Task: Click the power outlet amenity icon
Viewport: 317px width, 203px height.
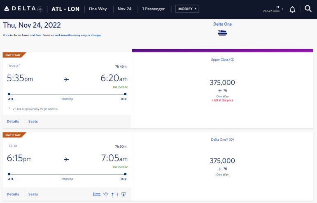Action: 112,194
